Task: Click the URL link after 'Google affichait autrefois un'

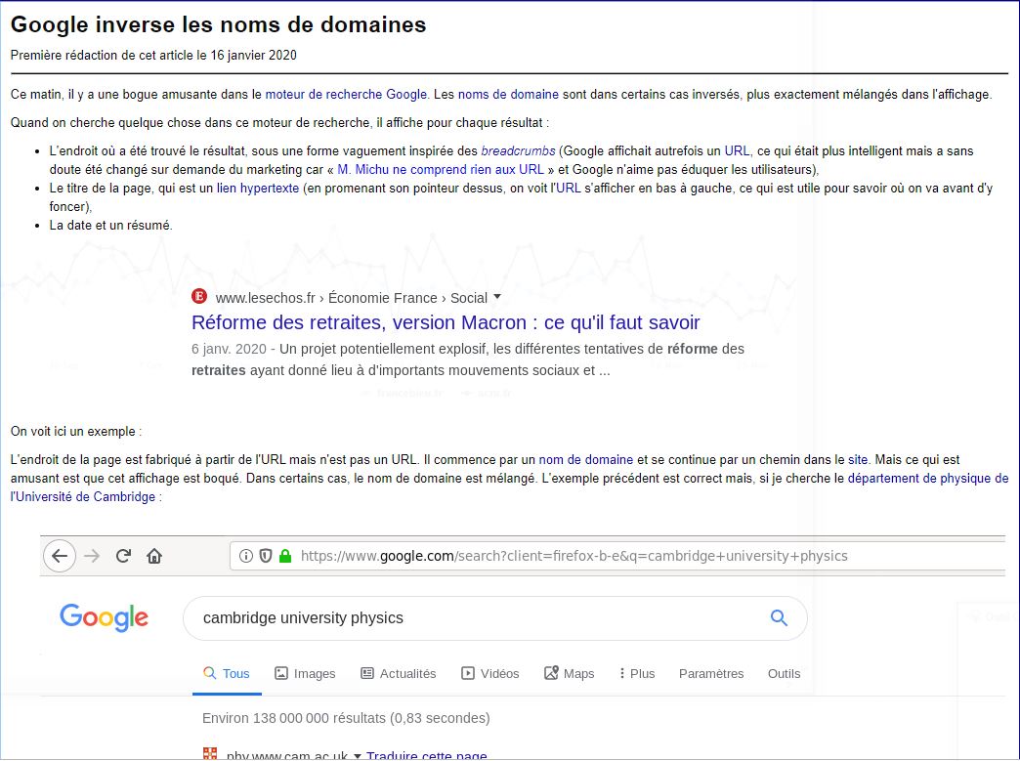Action: [737, 150]
